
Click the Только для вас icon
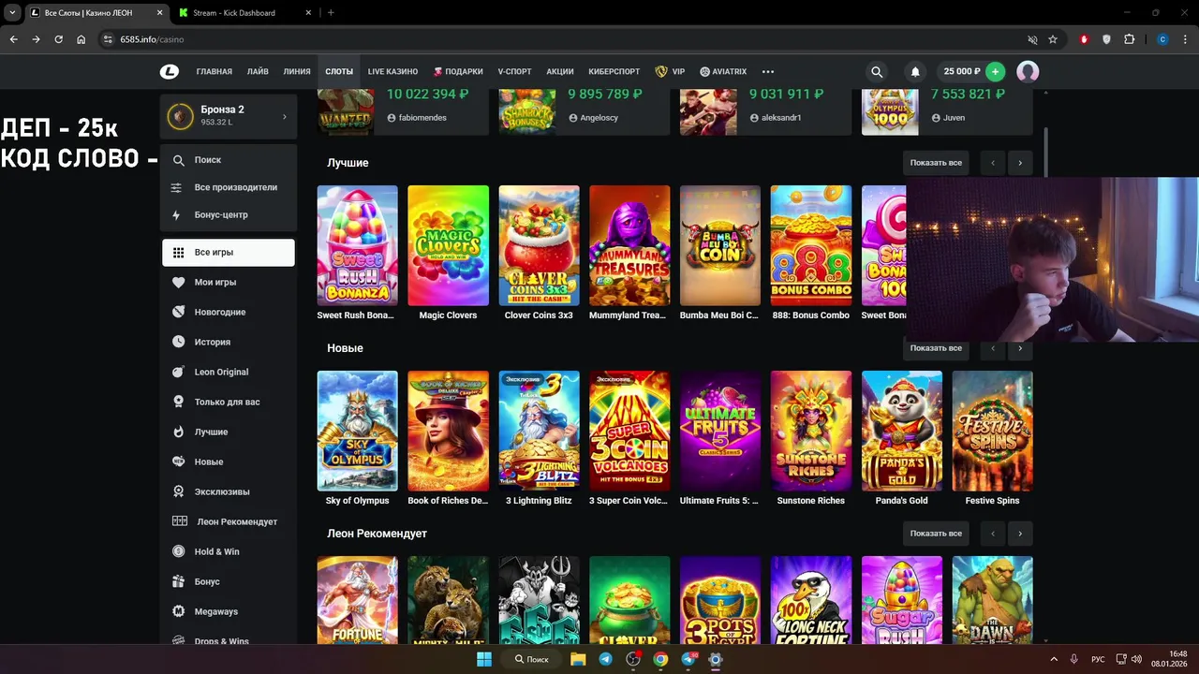[178, 402]
